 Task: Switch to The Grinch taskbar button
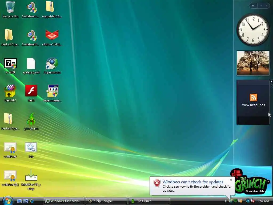point(149,201)
